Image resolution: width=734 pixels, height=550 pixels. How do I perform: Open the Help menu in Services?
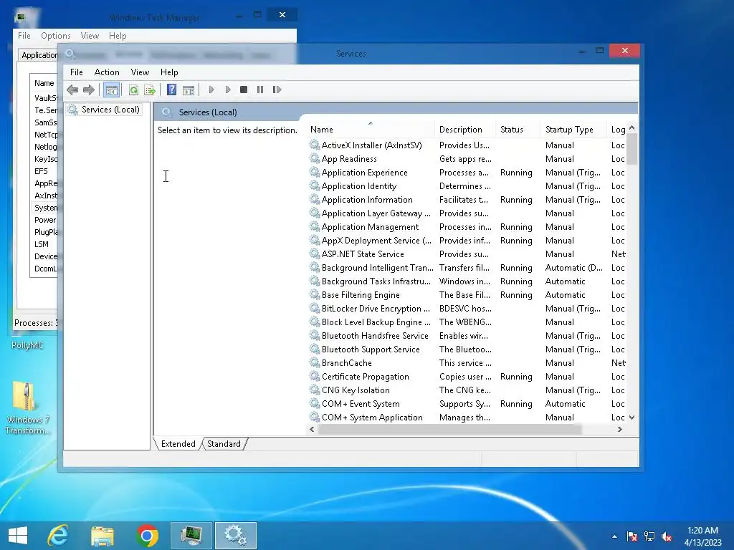pyautogui.click(x=169, y=72)
